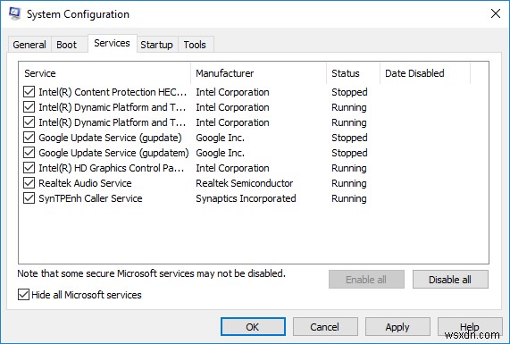Uncheck Intel(R) HD Graphics Control Panel service

[29, 168]
